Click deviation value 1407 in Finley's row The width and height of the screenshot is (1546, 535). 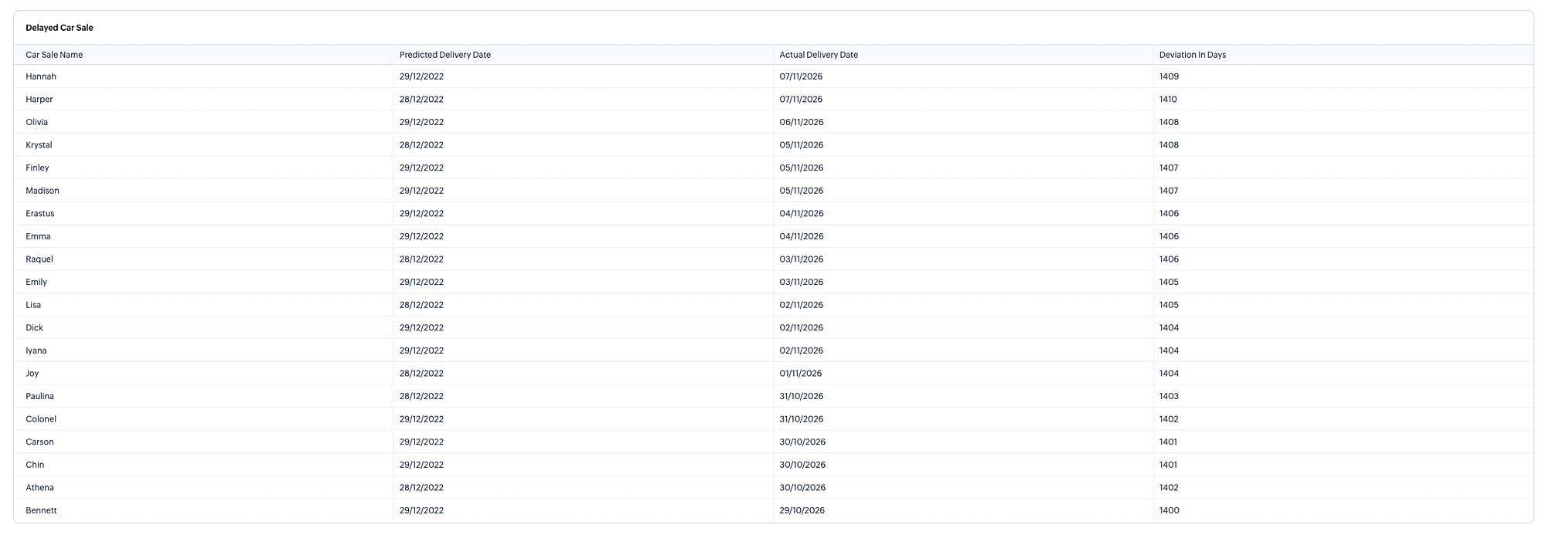[1169, 168]
